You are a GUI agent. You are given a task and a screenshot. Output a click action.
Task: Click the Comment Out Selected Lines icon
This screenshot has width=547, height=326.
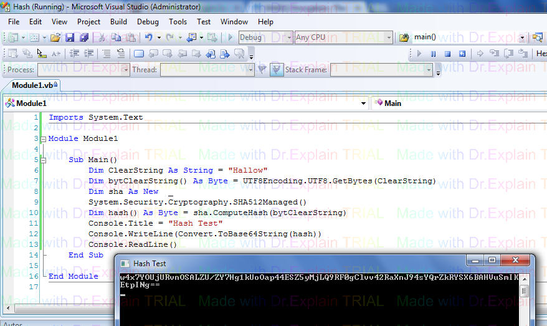pyautogui.click(x=107, y=54)
